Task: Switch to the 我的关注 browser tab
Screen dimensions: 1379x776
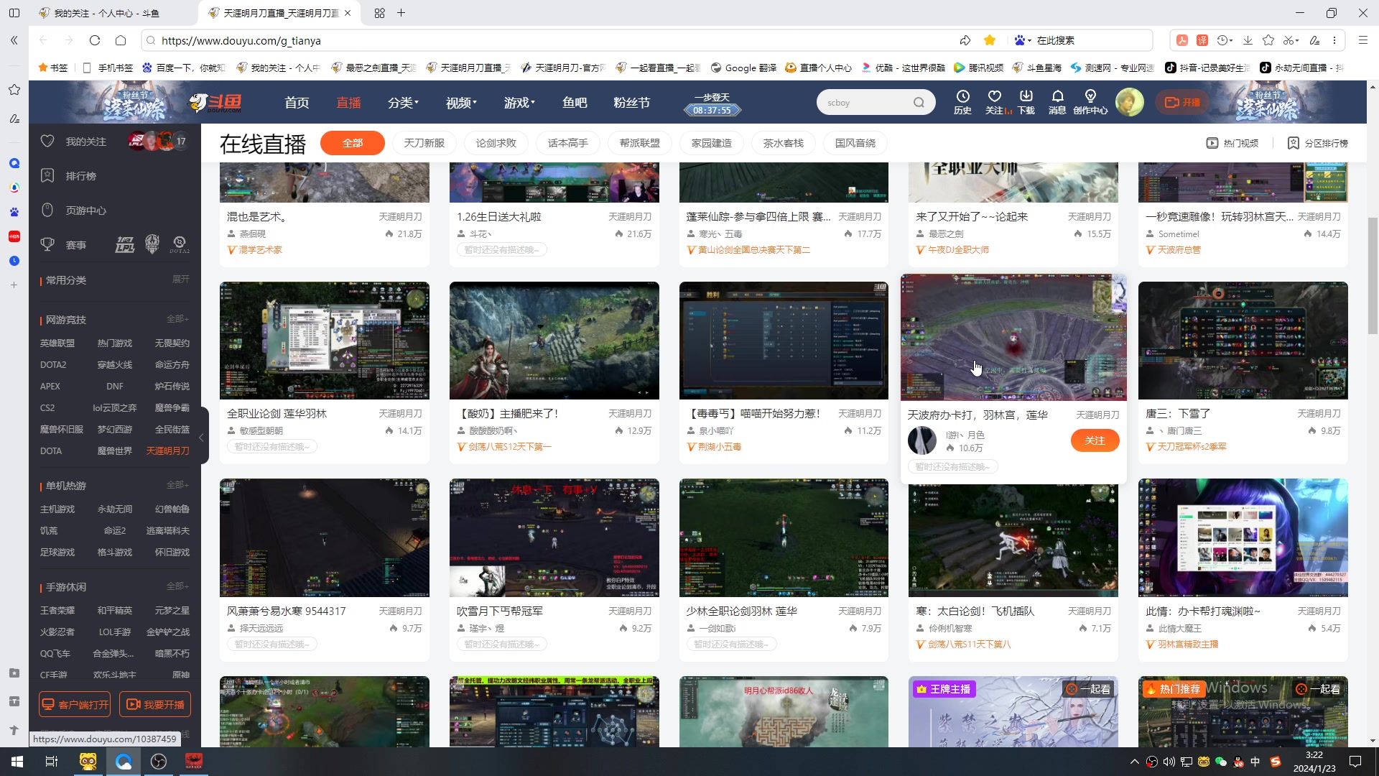Action: click(x=108, y=13)
